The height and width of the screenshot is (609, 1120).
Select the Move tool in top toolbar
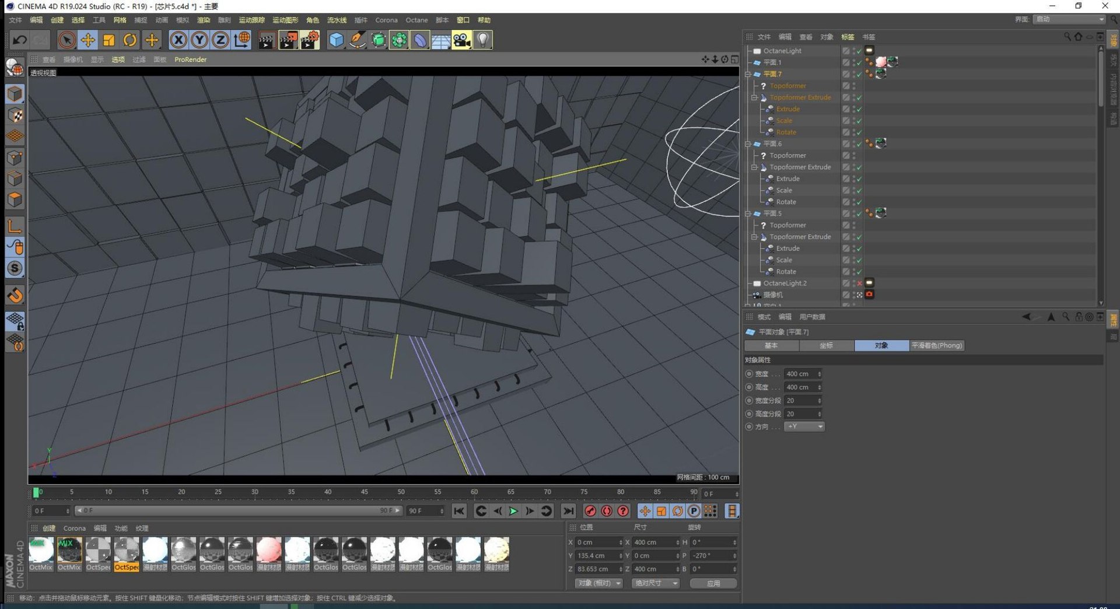tap(87, 40)
